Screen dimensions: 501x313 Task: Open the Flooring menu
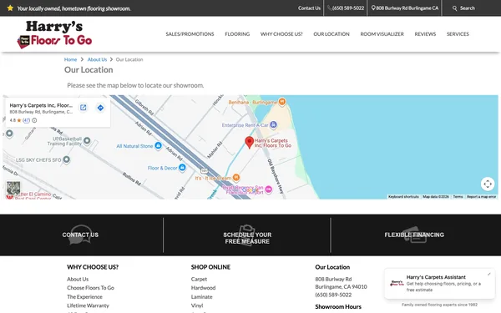[x=237, y=34]
